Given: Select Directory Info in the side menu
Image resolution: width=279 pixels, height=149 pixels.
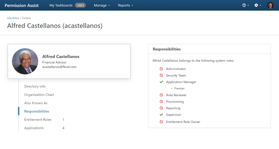Looking at the screenshot, I should 35,86.
